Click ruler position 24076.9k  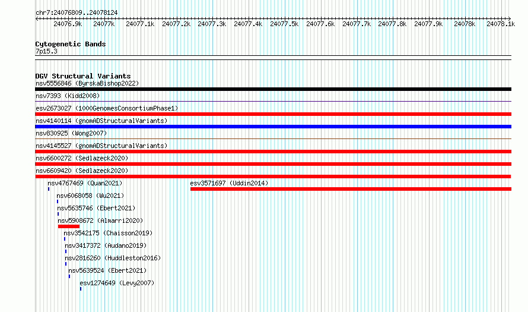pyautogui.click(x=68, y=24)
